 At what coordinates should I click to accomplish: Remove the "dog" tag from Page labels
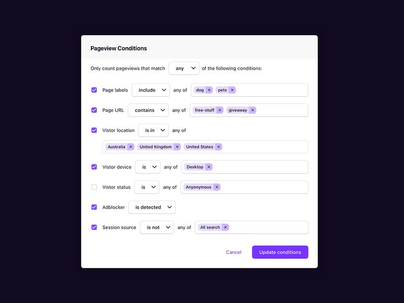(208, 90)
